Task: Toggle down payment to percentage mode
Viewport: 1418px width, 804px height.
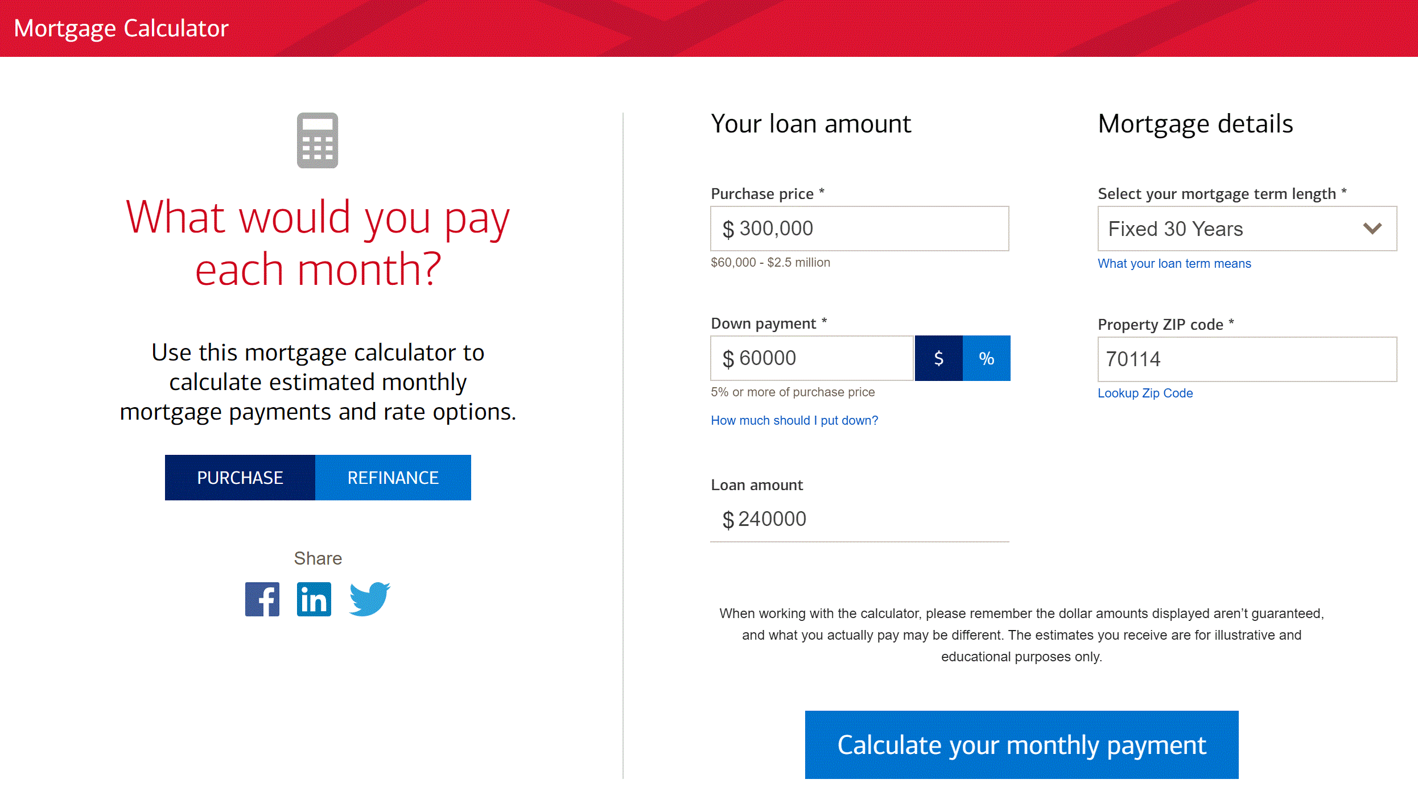Action: 986,358
